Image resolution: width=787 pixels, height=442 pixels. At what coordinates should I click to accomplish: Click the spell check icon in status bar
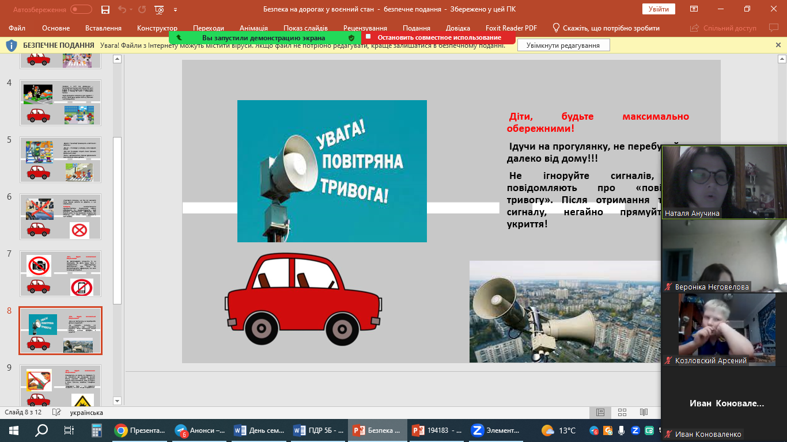(56, 413)
